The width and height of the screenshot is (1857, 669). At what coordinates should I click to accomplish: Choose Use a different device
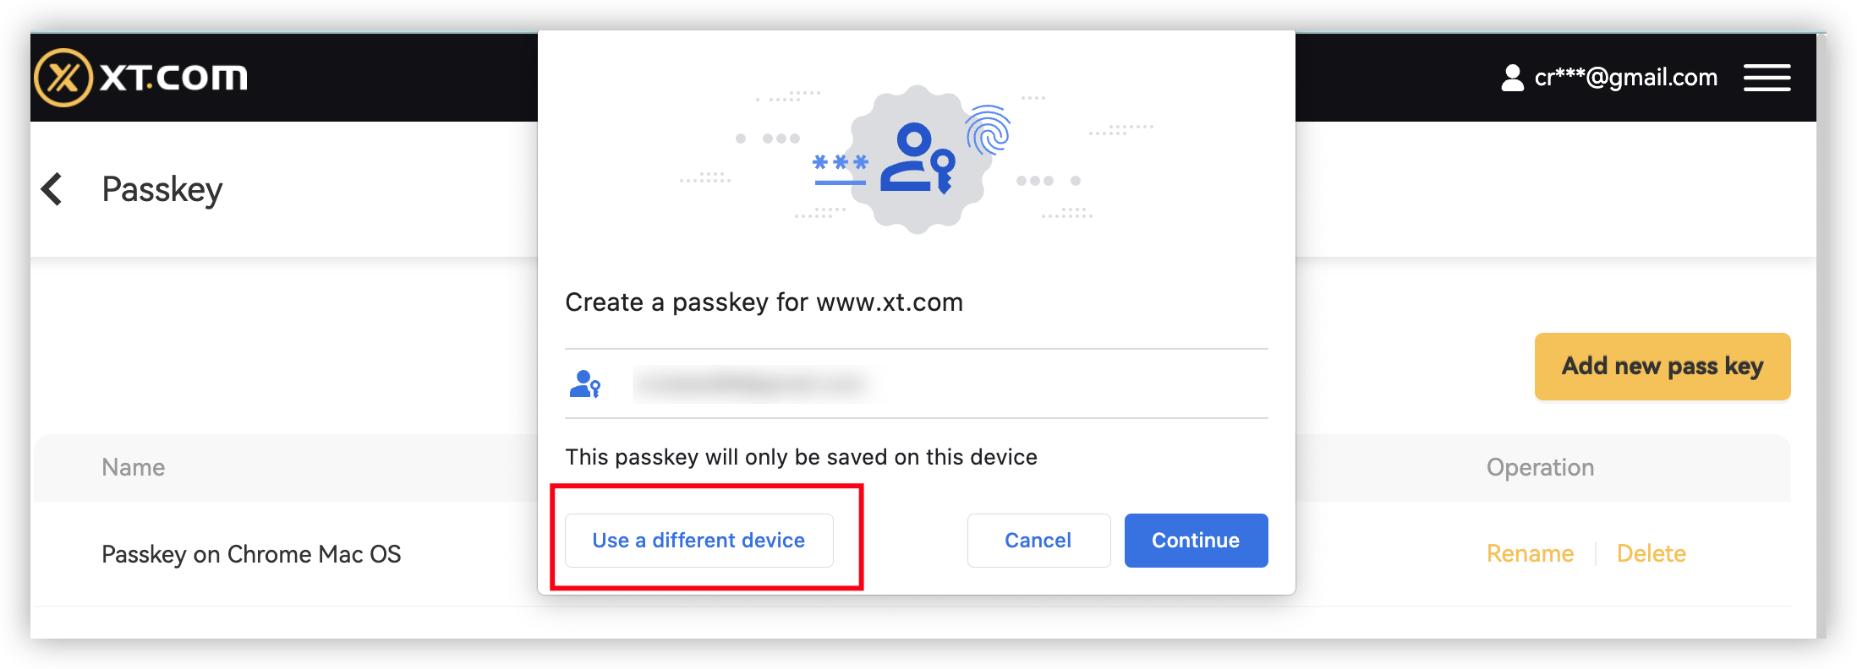[x=698, y=541]
